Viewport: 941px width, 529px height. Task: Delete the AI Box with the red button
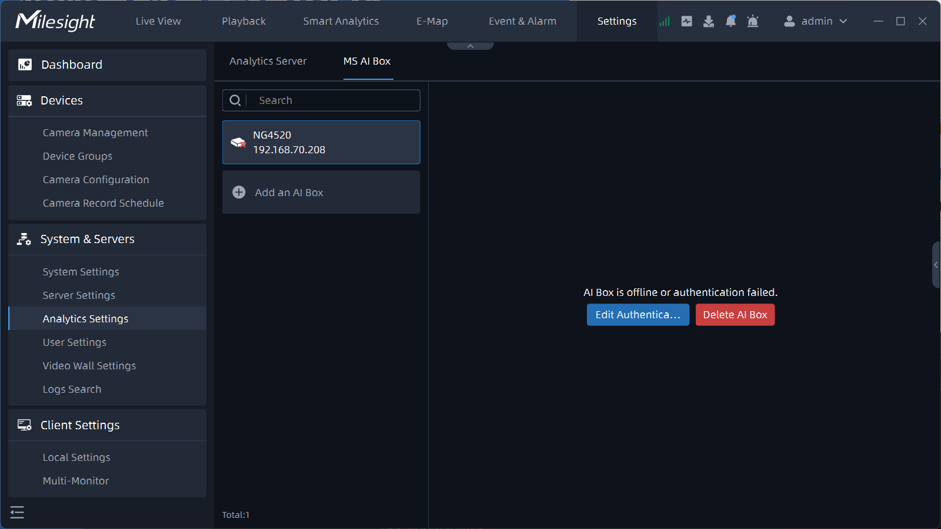tap(735, 315)
